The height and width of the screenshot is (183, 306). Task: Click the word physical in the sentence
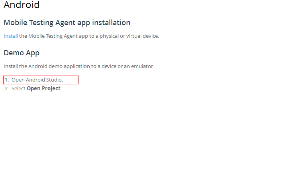109,36
